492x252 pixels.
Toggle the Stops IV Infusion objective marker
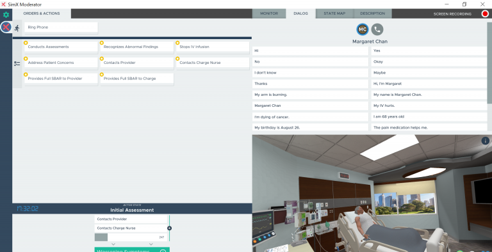point(177,43)
